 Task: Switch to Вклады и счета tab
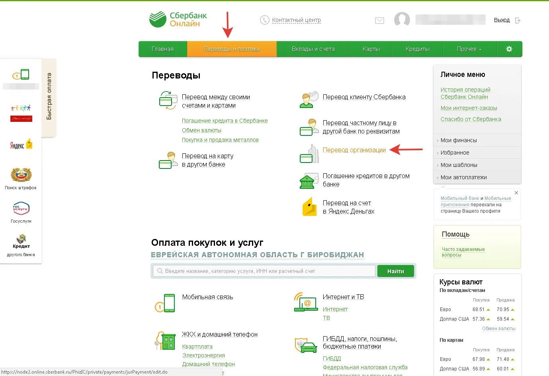(x=313, y=49)
